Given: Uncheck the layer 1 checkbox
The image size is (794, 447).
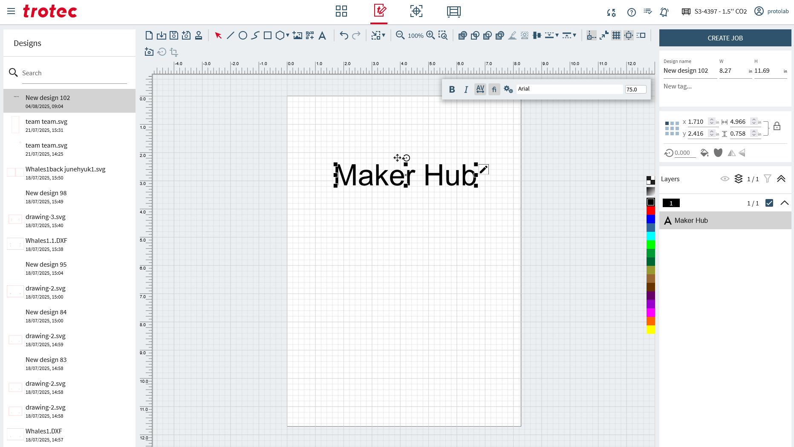Looking at the screenshot, I should 769,203.
